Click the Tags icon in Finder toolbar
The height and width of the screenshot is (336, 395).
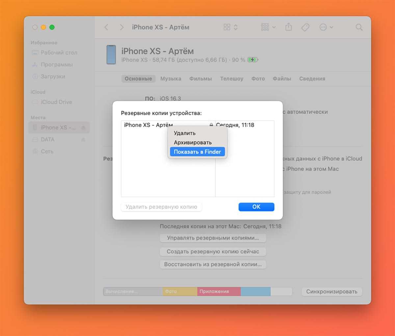coord(305,27)
